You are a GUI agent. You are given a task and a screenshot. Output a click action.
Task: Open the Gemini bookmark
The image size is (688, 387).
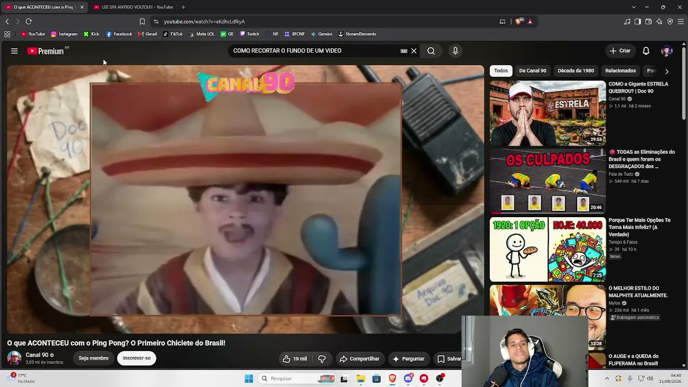tap(321, 34)
